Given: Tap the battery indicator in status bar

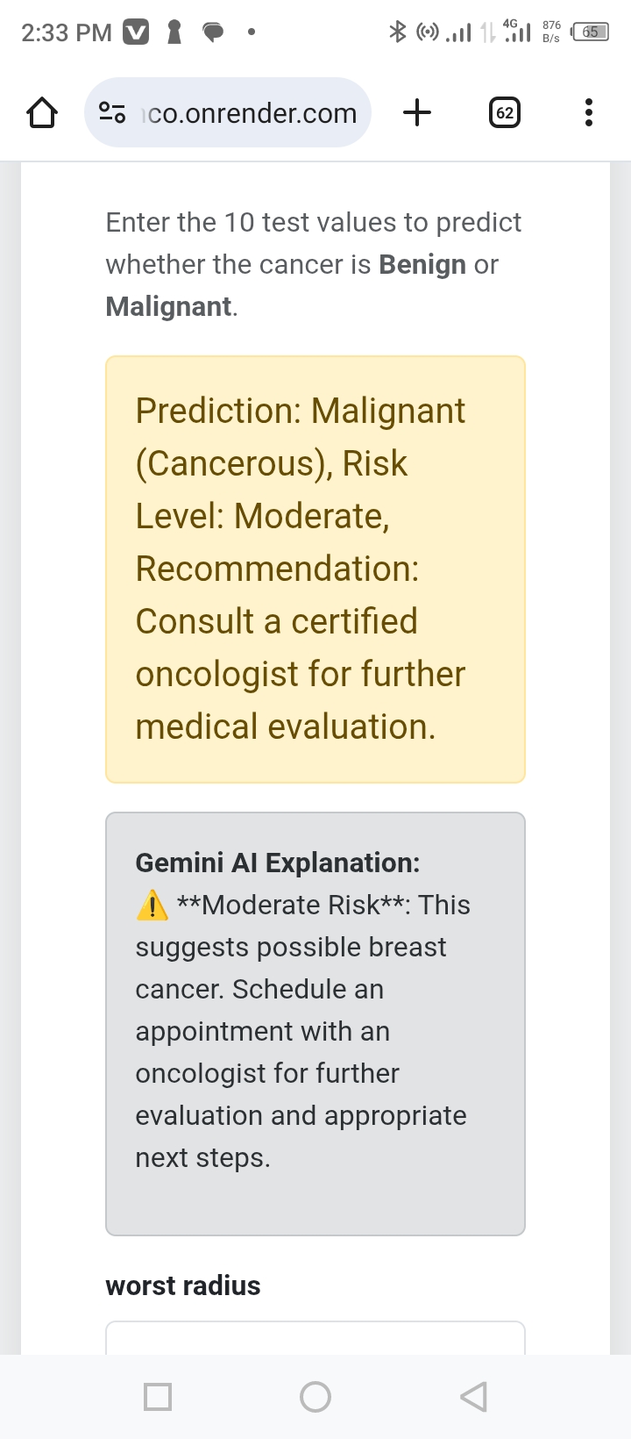Looking at the screenshot, I should coord(590,32).
